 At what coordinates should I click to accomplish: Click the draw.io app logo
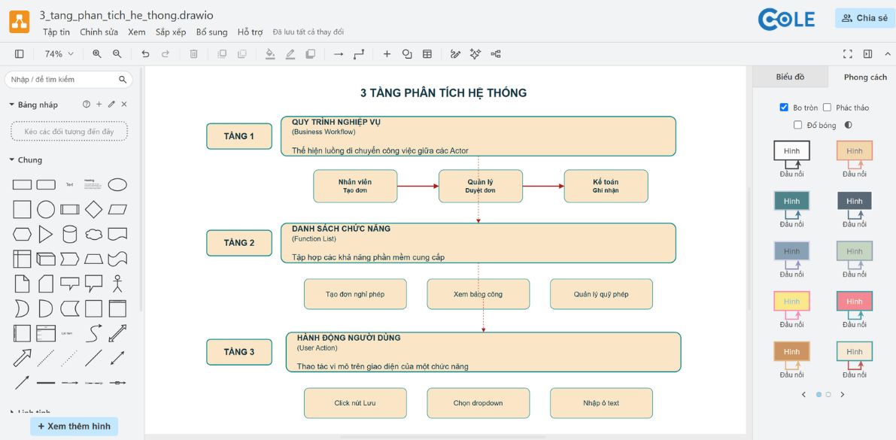pyautogui.click(x=19, y=21)
